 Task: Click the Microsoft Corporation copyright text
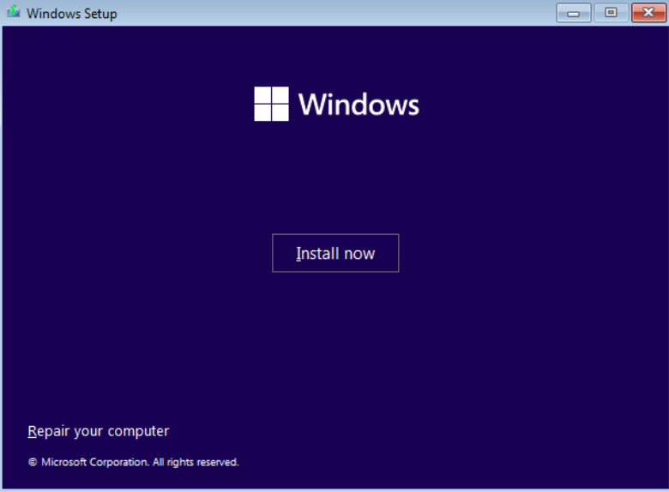point(94,462)
